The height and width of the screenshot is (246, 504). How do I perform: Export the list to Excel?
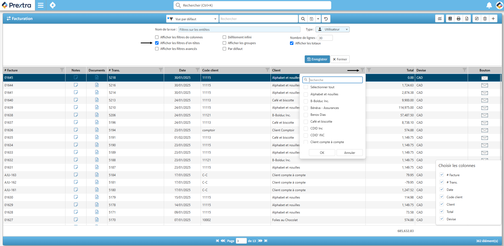[x=467, y=19]
